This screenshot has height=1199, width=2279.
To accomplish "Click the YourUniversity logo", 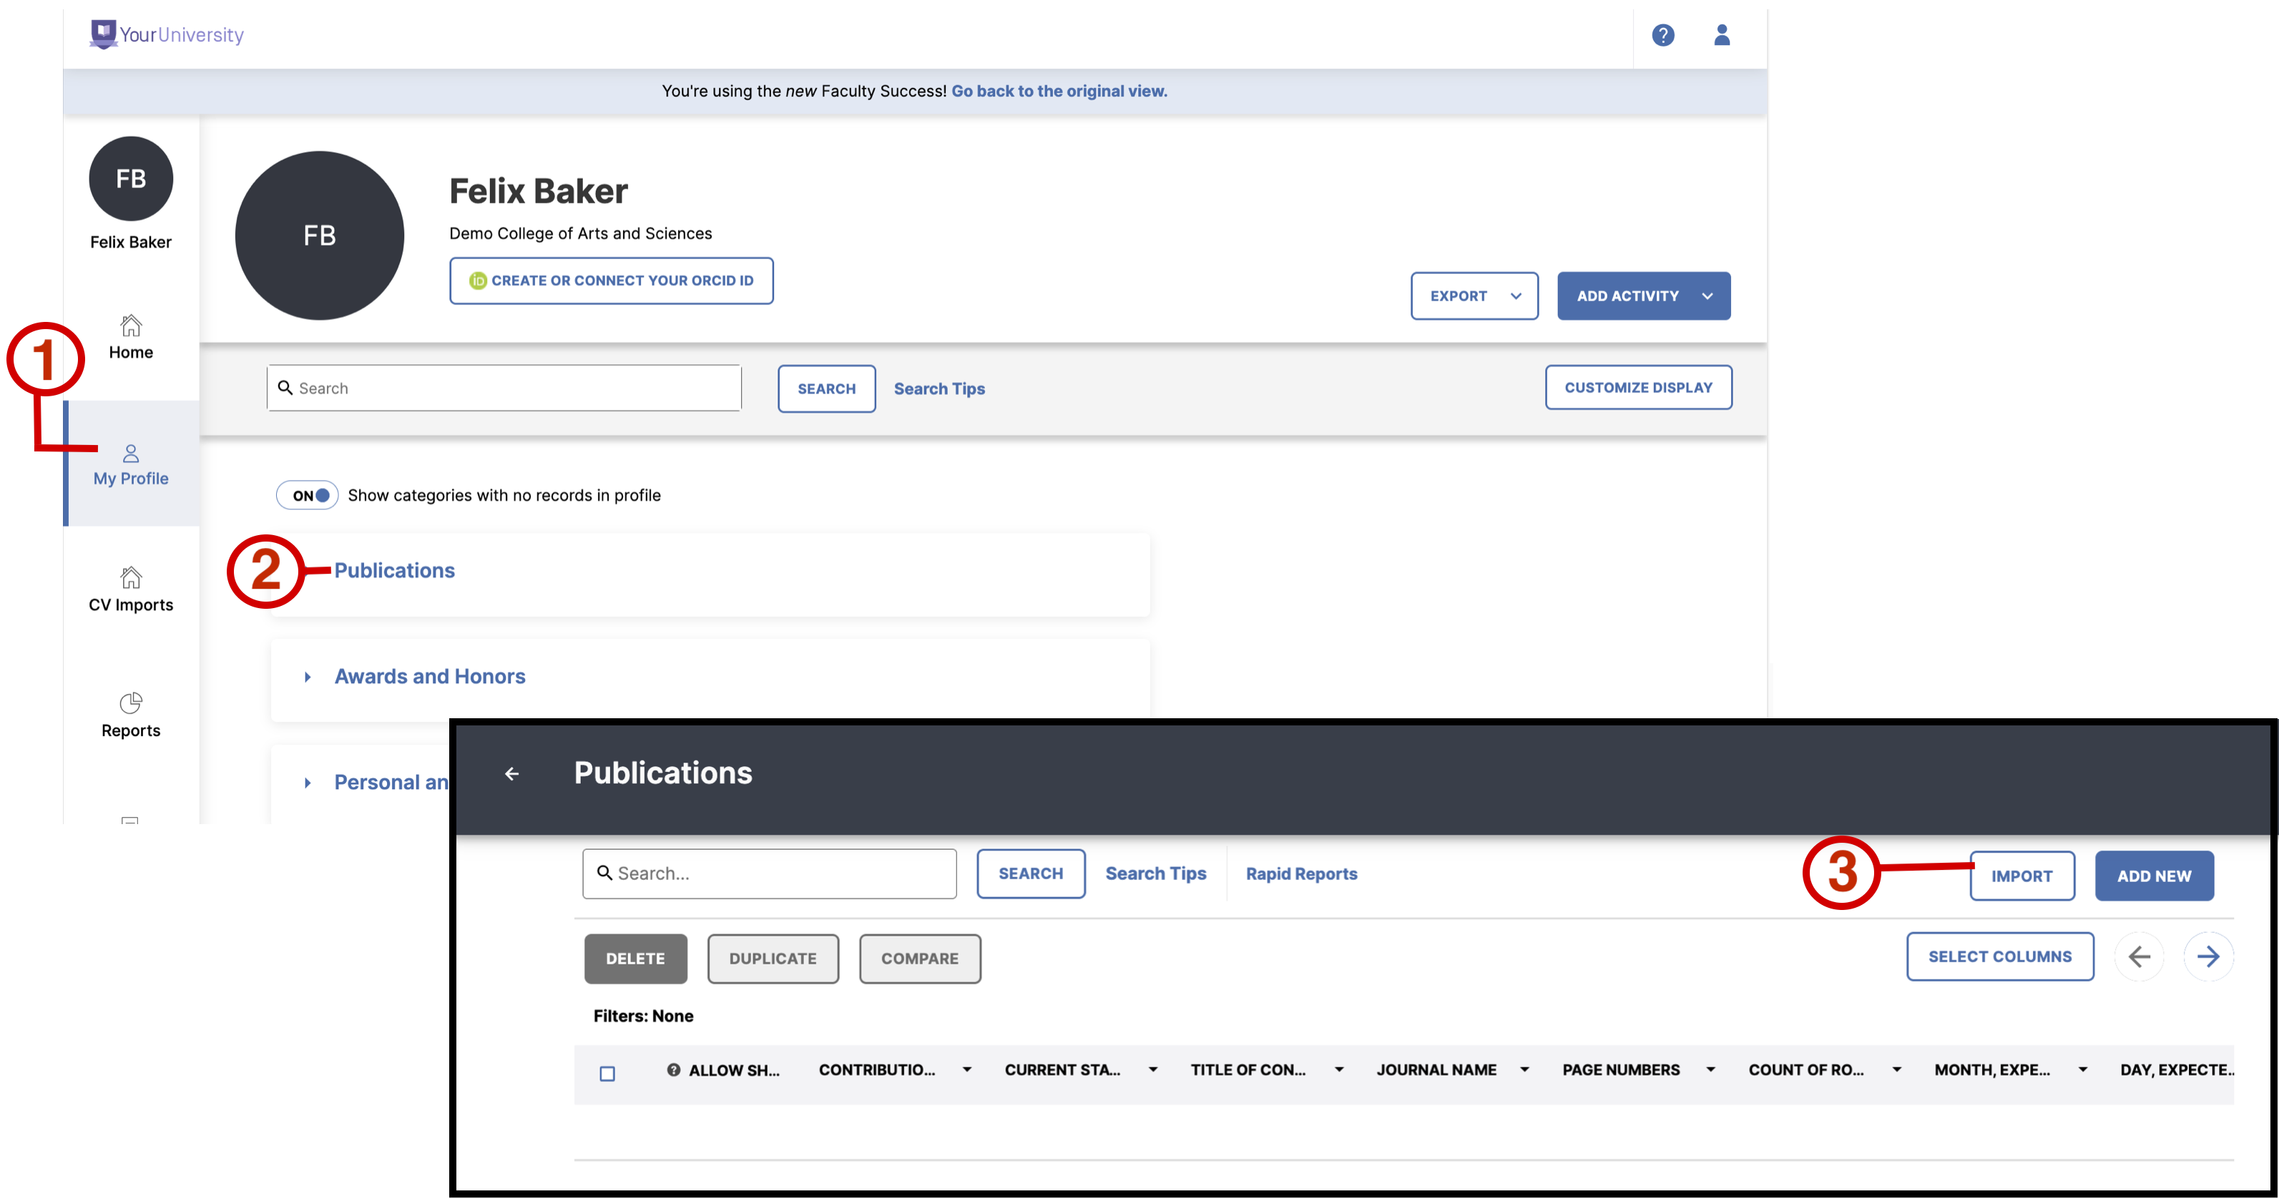I will click(x=167, y=34).
